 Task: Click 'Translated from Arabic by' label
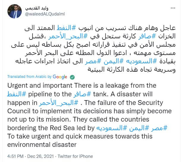point(29,77)
